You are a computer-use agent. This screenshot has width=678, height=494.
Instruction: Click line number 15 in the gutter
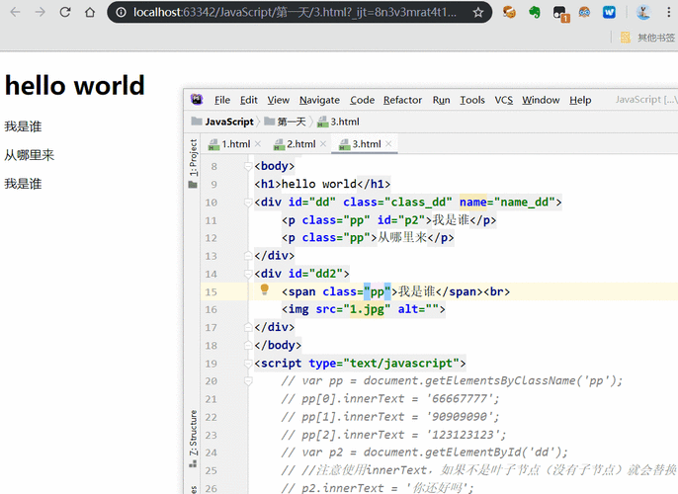212,291
